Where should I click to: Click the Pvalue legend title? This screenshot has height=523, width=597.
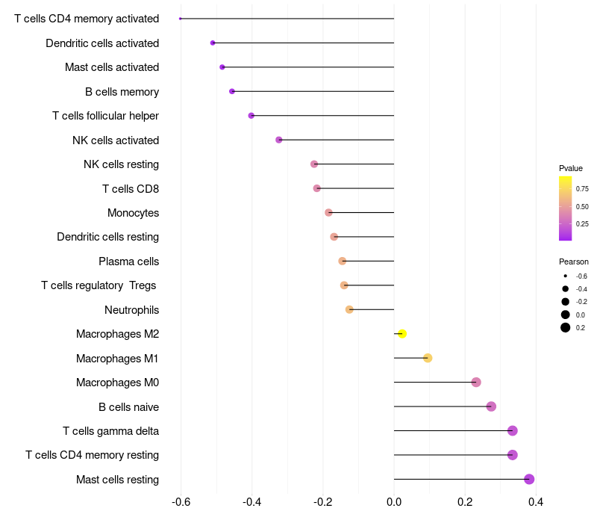pos(571,168)
